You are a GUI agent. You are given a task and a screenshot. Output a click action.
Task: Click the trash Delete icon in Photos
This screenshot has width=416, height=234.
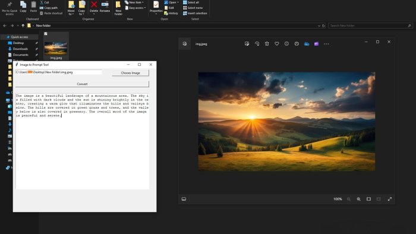[267, 44]
